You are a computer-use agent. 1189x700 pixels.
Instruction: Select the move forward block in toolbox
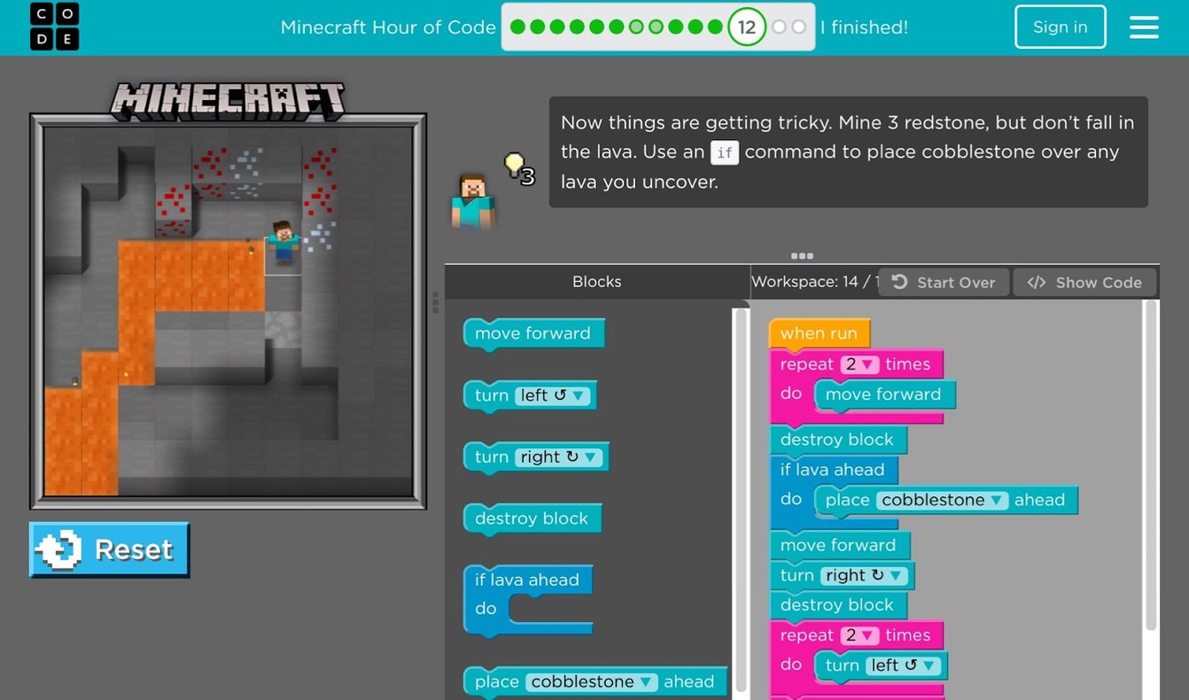(533, 333)
